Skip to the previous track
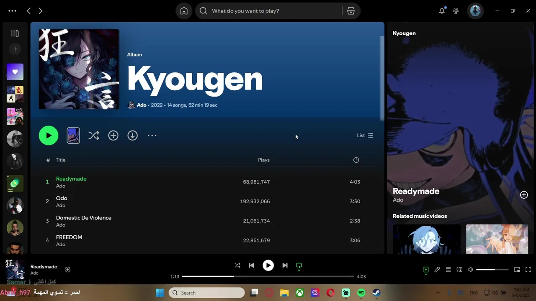 [x=251, y=265]
